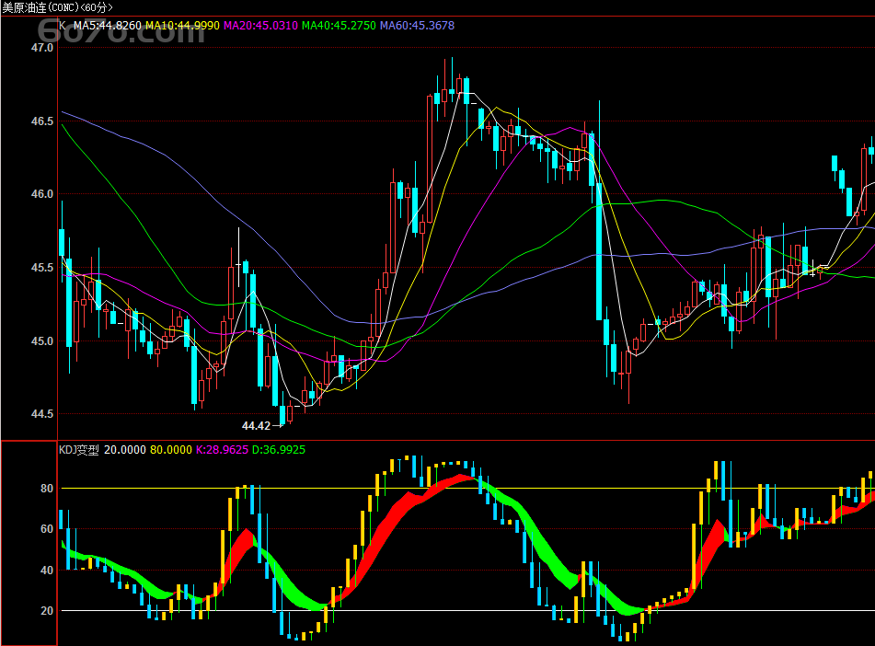
Task: Click the 45.5 price axis label
Action: 42,268
